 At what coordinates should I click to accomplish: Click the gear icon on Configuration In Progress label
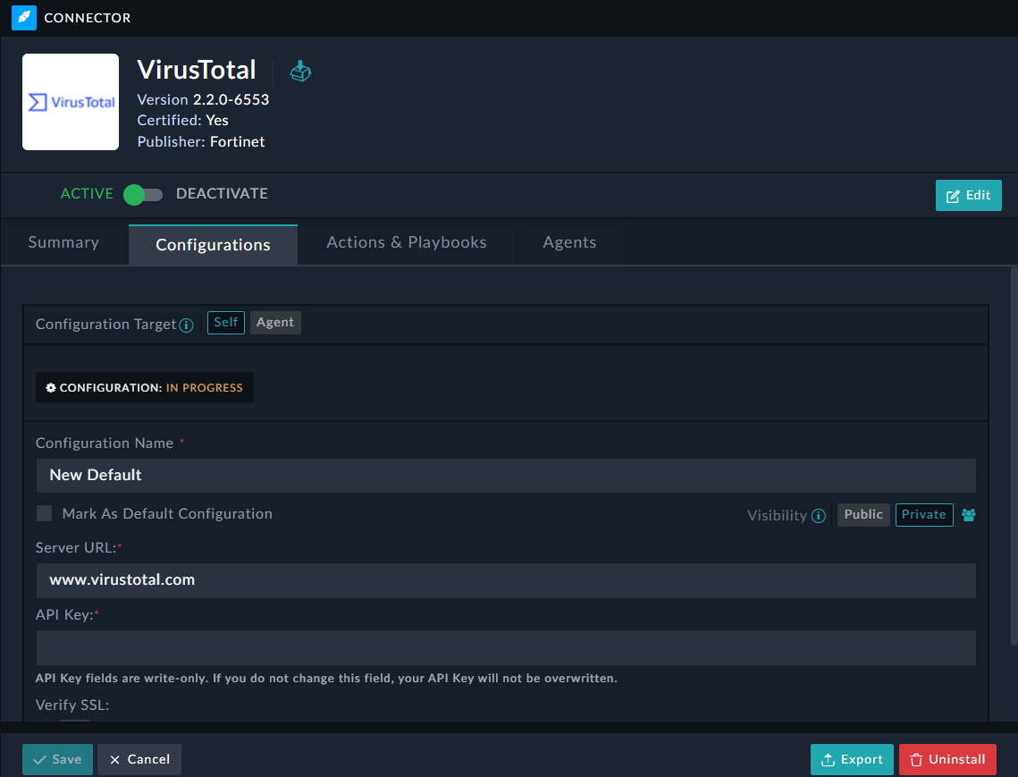(50, 387)
